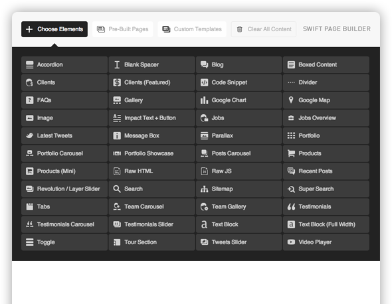The image size is (392, 304).
Task: Select the Sitemap hierarchy icon
Action: [x=204, y=189]
